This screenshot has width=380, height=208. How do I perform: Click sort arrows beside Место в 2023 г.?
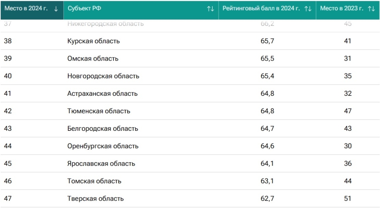click(371, 9)
